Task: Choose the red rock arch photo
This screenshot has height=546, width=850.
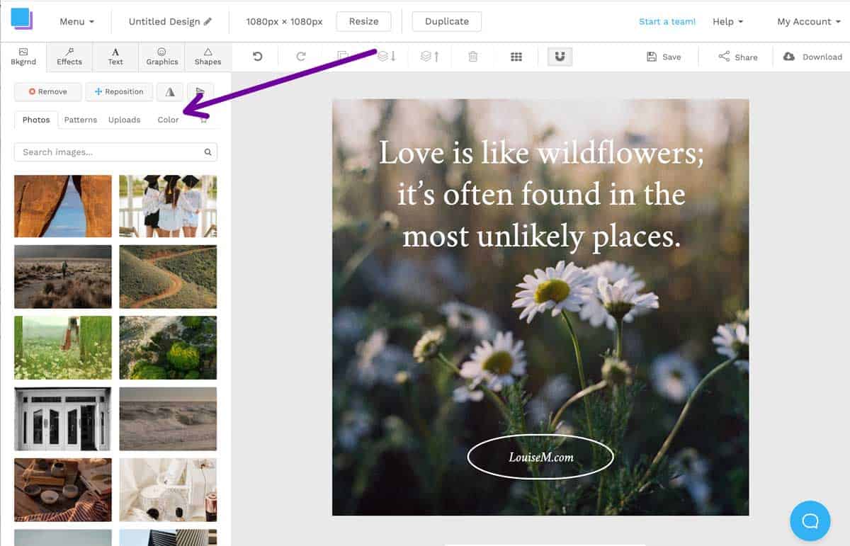Action: 63,206
